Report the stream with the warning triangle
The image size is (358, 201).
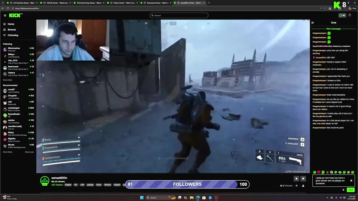303,186
